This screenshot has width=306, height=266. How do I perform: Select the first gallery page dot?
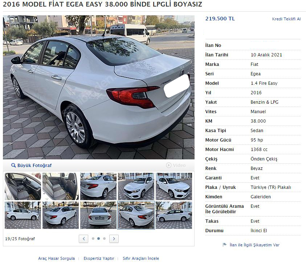click(x=93, y=238)
